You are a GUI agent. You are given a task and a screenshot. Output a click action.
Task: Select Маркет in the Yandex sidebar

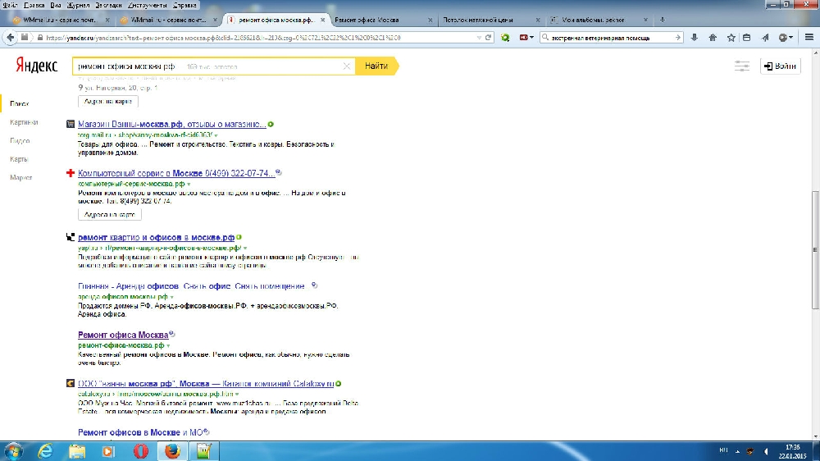tap(21, 178)
